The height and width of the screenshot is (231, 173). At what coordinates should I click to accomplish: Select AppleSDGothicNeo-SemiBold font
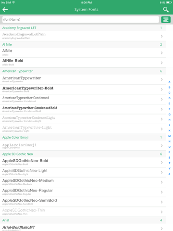(83, 202)
